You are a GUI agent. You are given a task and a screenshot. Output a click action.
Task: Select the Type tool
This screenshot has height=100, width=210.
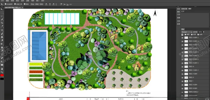(x=2, y=55)
